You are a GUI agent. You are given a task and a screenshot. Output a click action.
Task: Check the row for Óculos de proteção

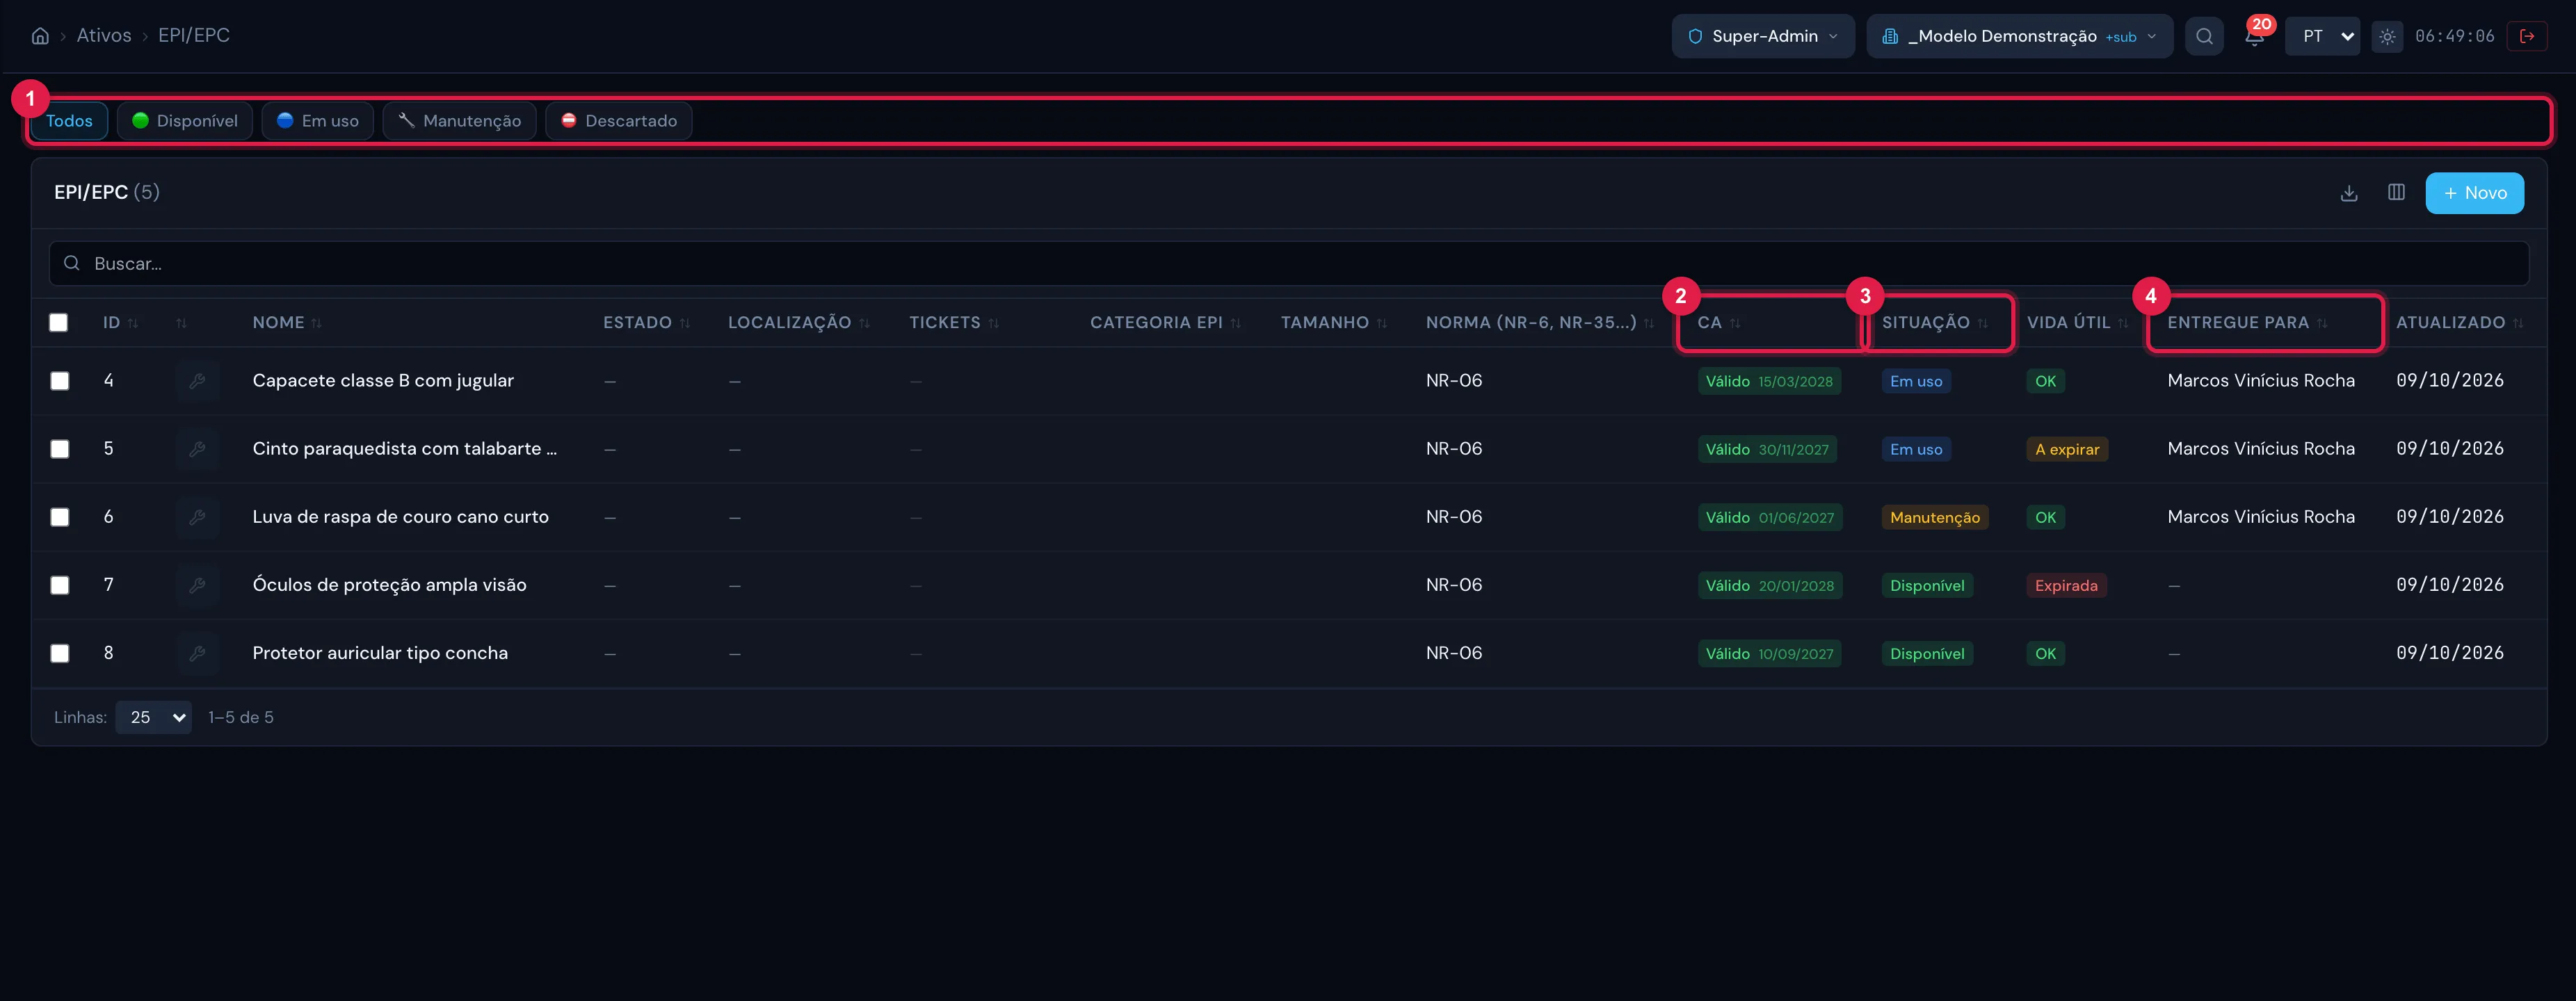click(60, 585)
